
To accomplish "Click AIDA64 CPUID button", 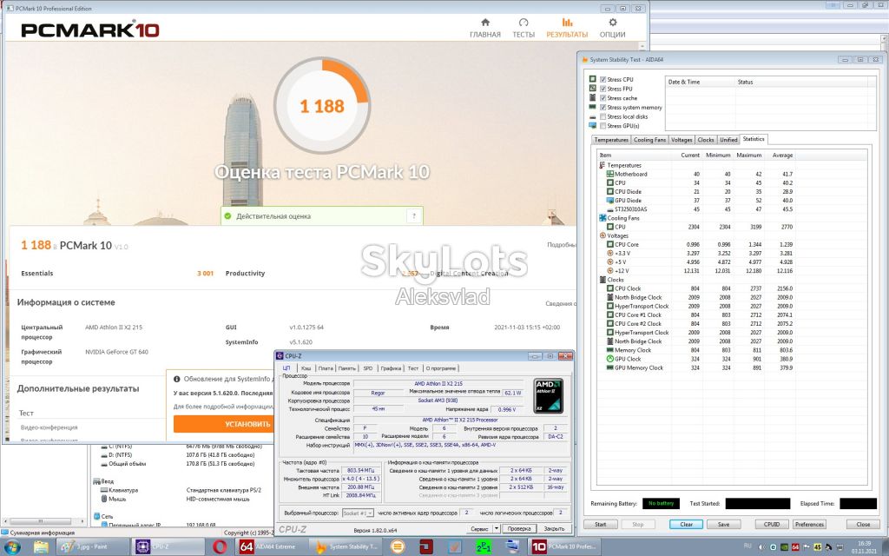I will 772,524.
